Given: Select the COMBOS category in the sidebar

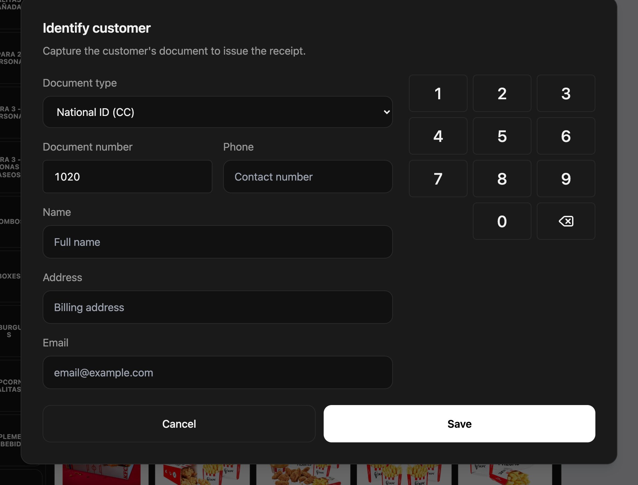Looking at the screenshot, I should [10, 222].
